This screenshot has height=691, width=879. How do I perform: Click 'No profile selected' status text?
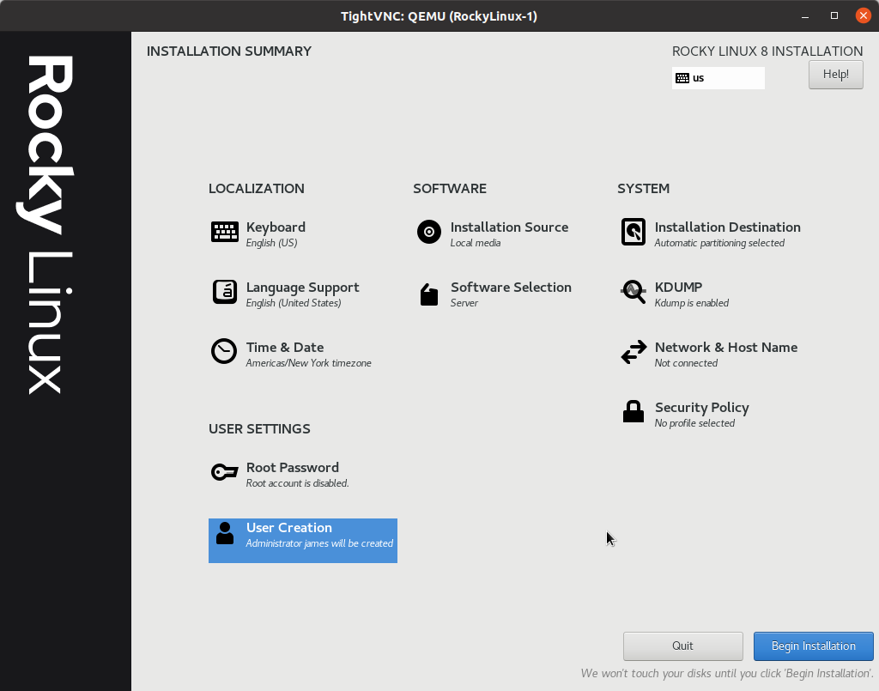694,423
